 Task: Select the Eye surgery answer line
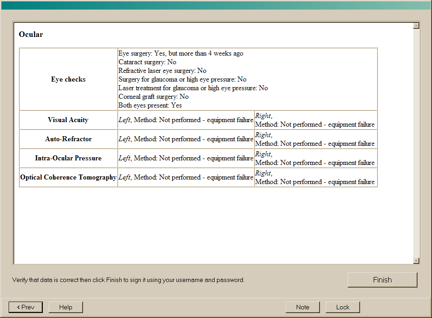pyautogui.click(x=181, y=53)
